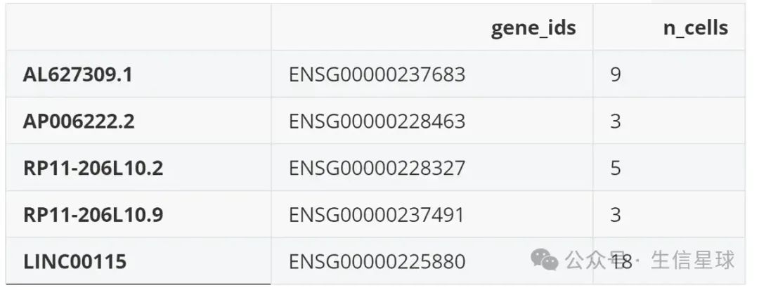Click the ENSG00000228327 gene id cell
Viewport: 759px width, 290px height.
(x=377, y=169)
